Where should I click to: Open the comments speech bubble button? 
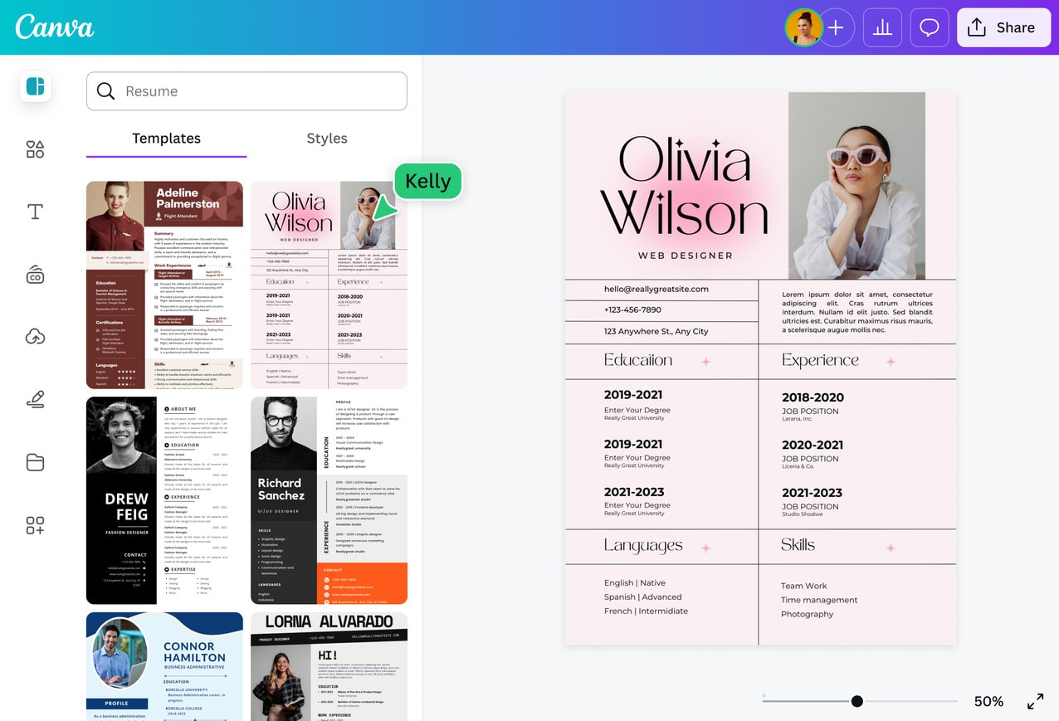930,28
